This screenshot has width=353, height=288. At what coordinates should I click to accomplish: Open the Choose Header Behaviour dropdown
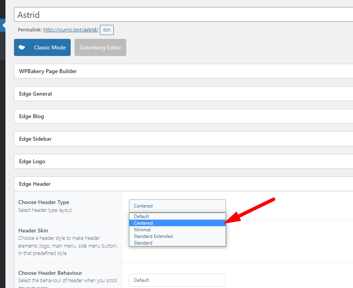tap(177, 280)
